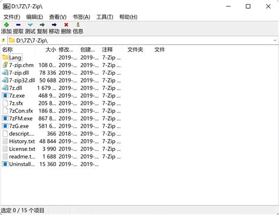Click size value 15 360

click(x=48, y=164)
